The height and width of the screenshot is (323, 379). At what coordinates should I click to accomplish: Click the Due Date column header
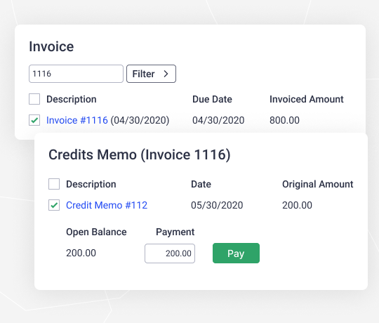(212, 99)
